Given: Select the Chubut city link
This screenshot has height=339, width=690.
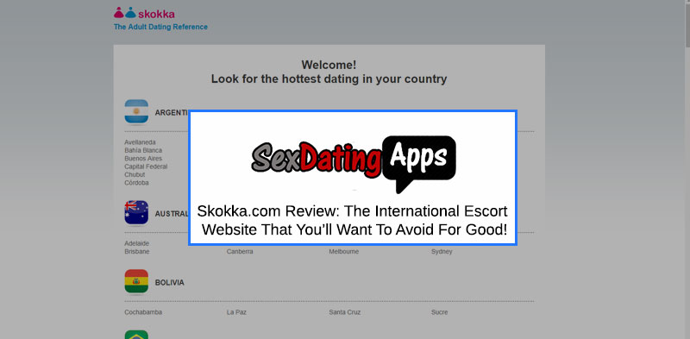Looking at the screenshot, I should pyautogui.click(x=135, y=175).
